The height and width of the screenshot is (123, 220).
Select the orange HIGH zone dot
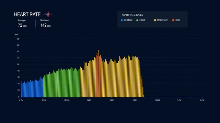(173, 20)
